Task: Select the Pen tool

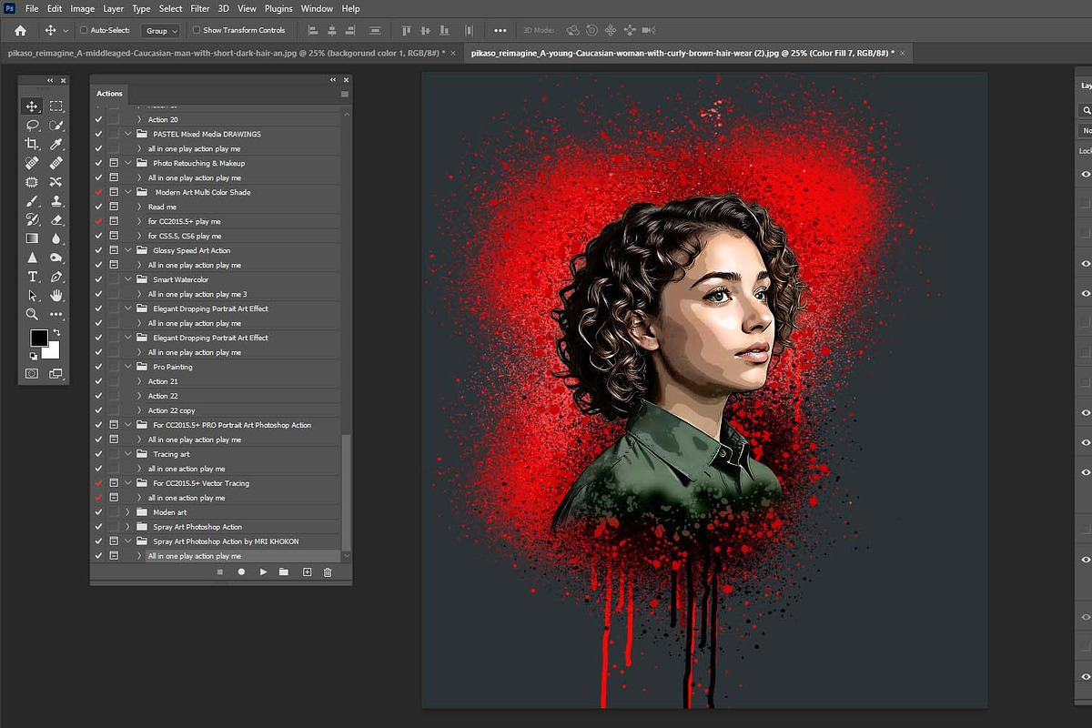Action: pos(56,277)
